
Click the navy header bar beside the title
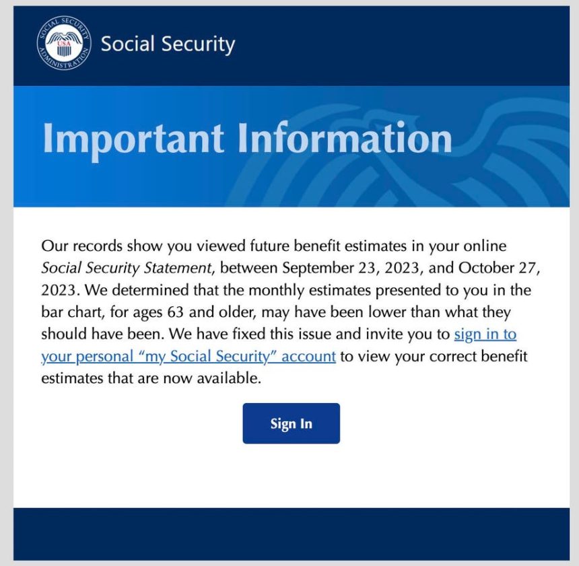click(404, 45)
